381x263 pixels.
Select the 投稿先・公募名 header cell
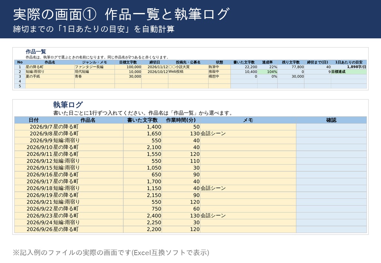tap(188, 62)
